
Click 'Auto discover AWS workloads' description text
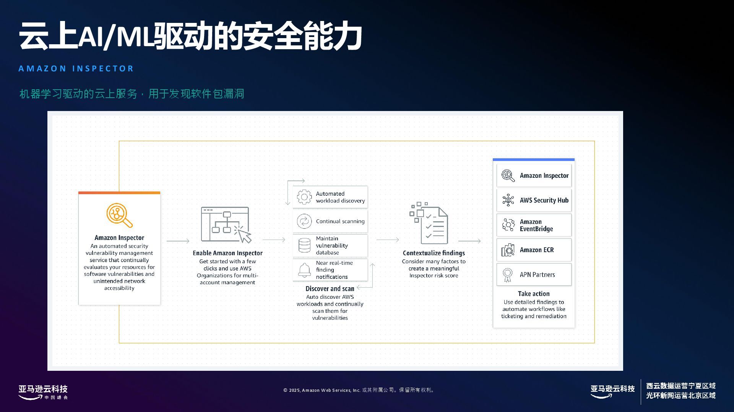(x=330, y=307)
